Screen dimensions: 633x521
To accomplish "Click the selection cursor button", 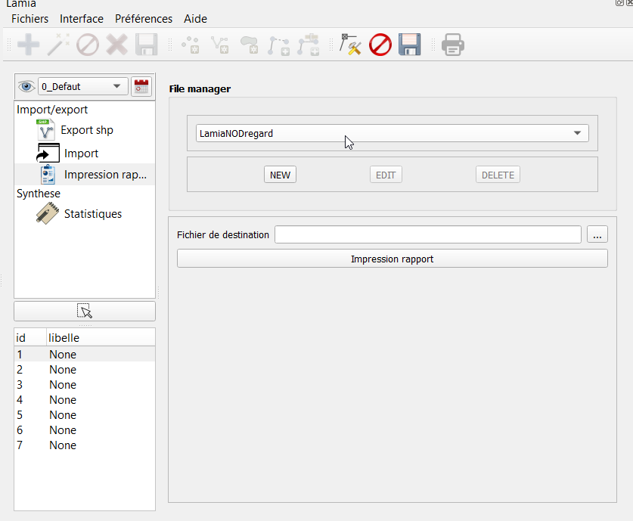I will (85, 311).
